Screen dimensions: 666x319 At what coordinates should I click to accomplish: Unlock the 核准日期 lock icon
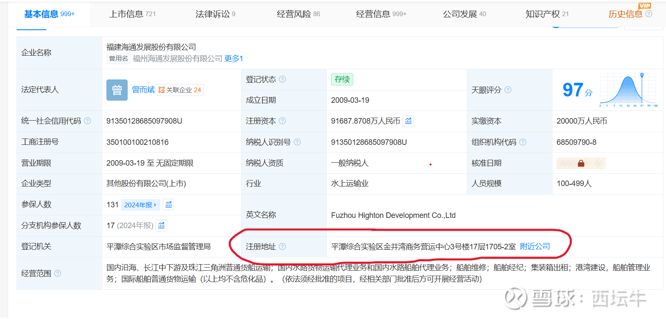click(581, 163)
